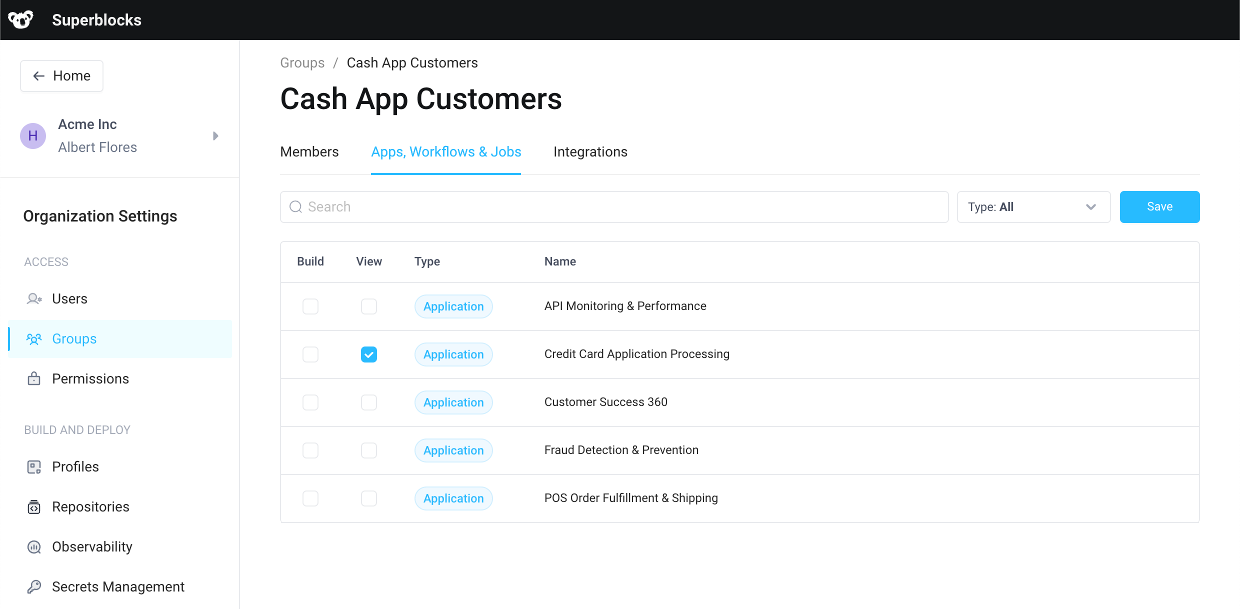Click the Repositories icon

tap(33, 506)
